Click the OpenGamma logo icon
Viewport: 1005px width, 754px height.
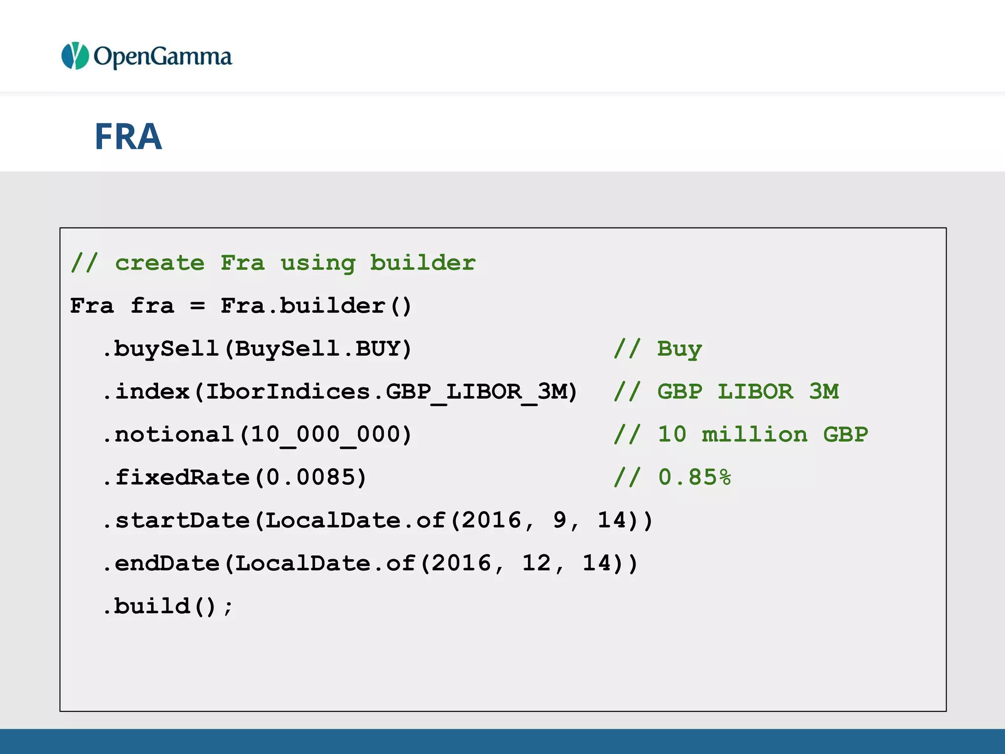[x=75, y=55]
